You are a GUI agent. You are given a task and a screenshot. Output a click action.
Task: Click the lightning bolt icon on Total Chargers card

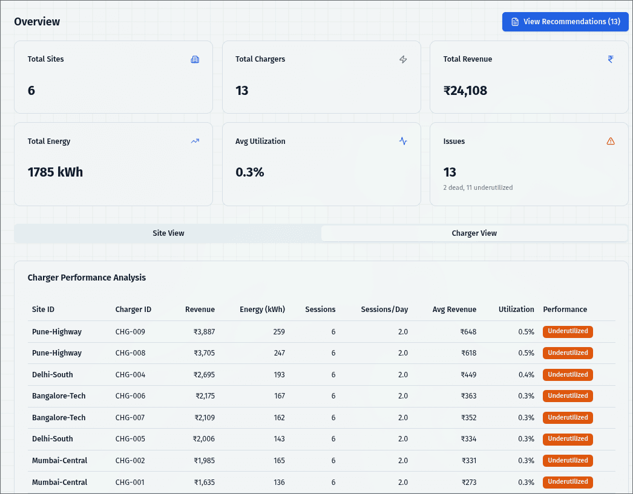pos(403,59)
